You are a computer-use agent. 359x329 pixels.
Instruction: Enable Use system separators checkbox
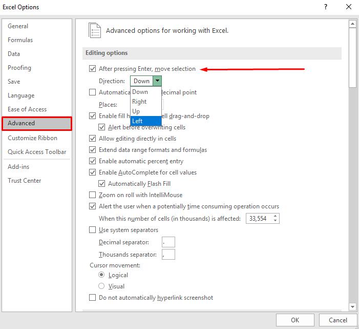point(93,230)
